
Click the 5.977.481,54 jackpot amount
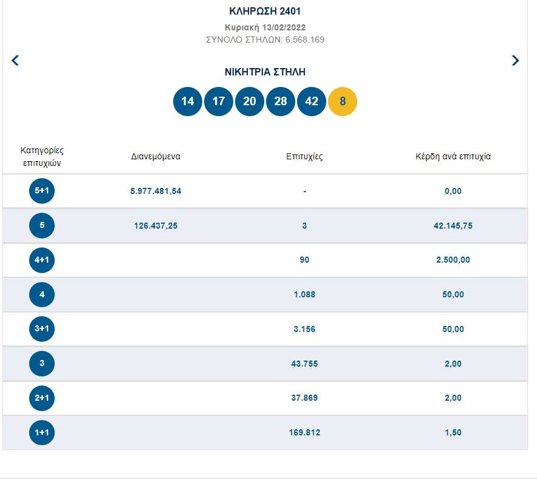[x=156, y=191]
